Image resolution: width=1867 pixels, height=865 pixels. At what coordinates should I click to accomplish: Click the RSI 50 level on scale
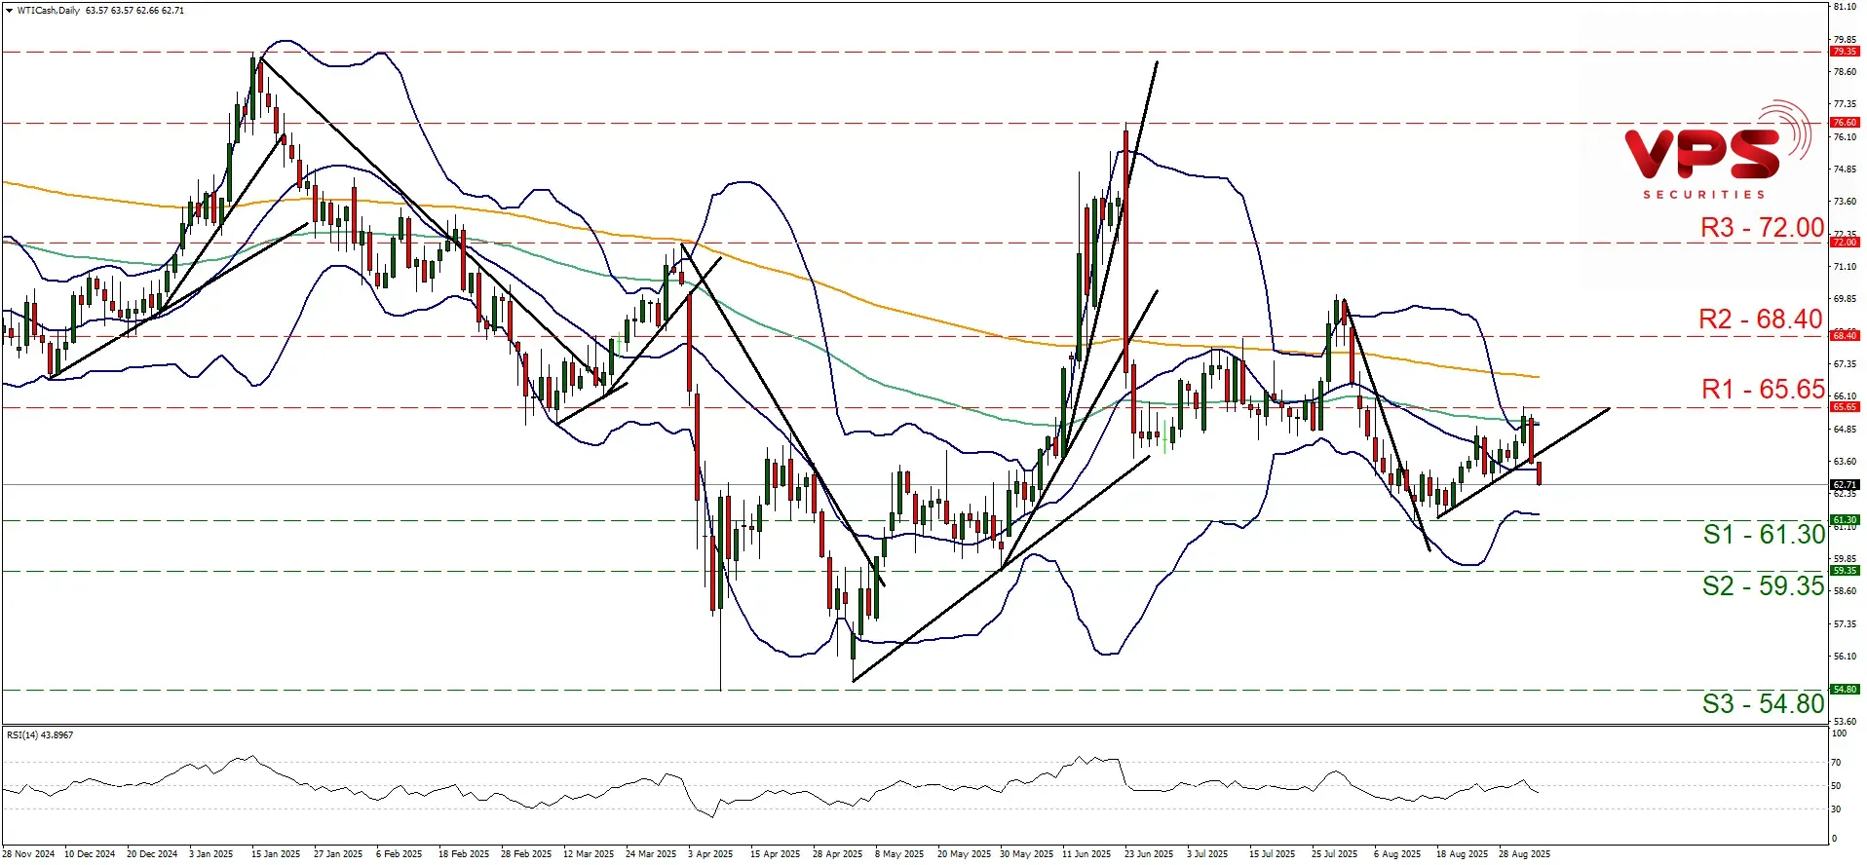(1836, 786)
